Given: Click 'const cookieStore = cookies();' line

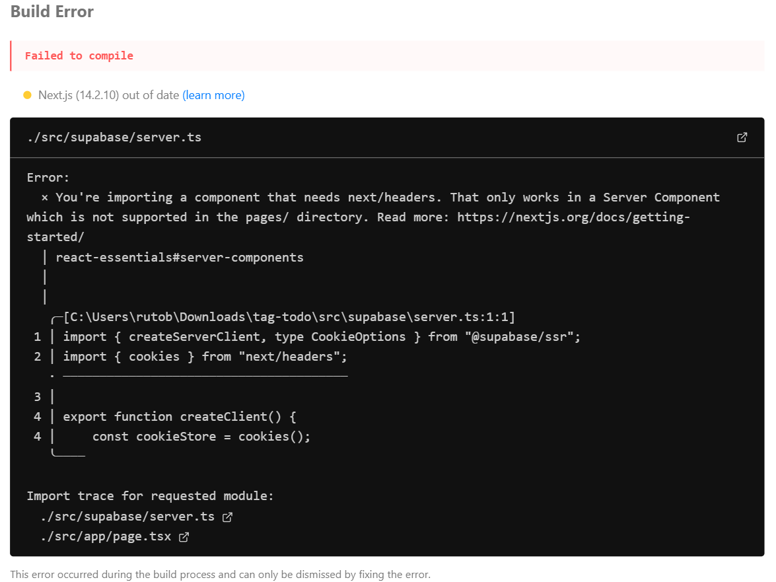Looking at the screenshot, I should pyautogui.click(x=201, y=437).
